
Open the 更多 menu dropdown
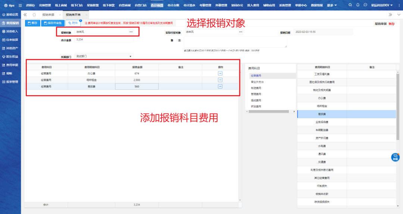[332, 5]
